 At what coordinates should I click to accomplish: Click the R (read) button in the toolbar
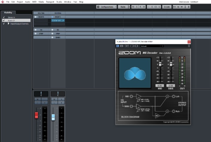point(140,7)
